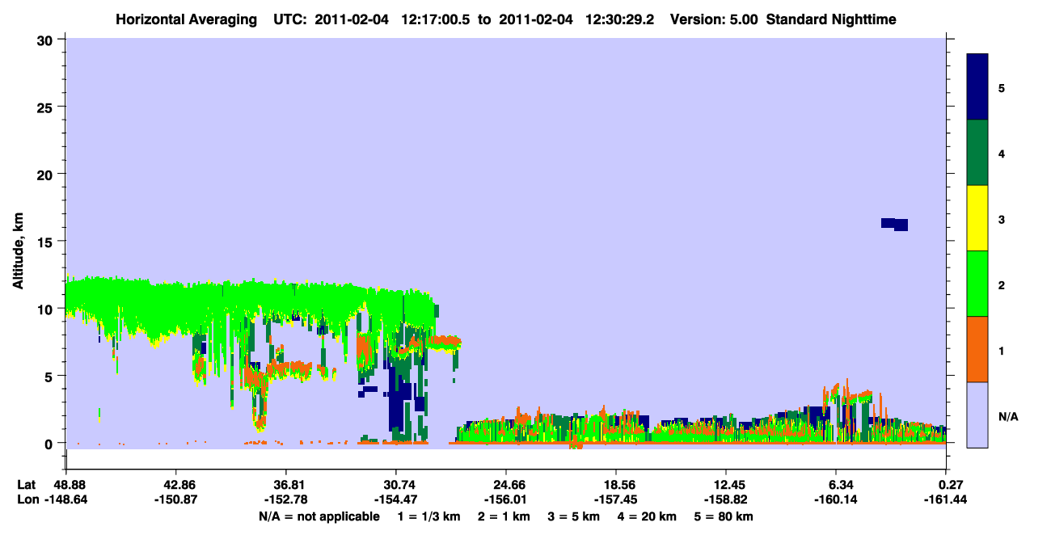Image resolution: width=1051 pixels, height=539 pixels.
Task: Click longitude value -158.82
Action: click(726, 499)
